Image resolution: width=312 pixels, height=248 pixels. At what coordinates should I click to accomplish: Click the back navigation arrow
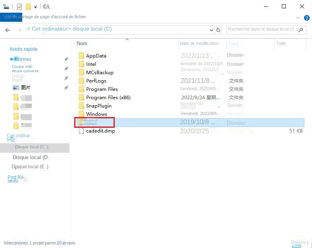[x=8, y=30]
